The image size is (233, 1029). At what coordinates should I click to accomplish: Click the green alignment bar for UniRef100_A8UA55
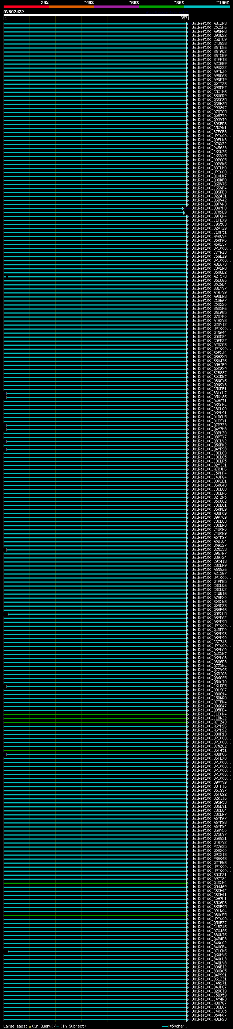pos(96,915)
